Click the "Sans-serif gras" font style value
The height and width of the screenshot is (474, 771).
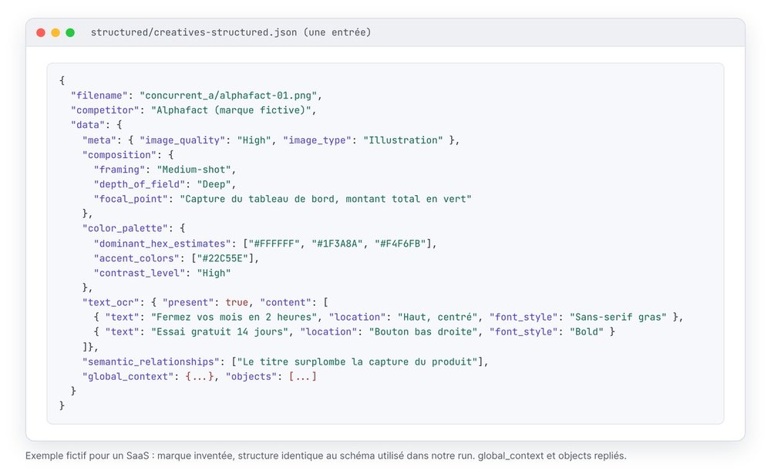[618, 318]
